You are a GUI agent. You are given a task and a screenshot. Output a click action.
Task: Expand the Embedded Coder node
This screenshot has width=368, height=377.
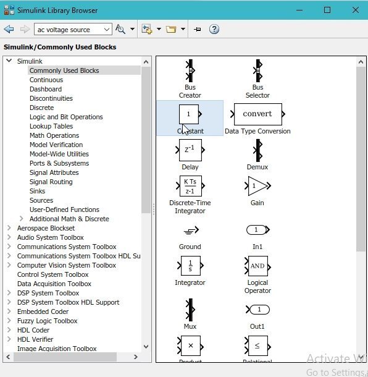click(x=9, y=311)
